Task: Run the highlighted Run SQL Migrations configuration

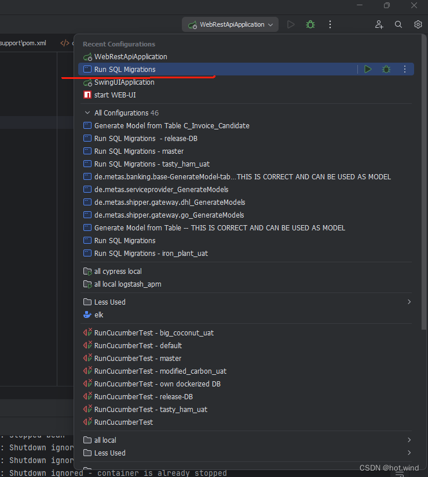Action: 368,70
